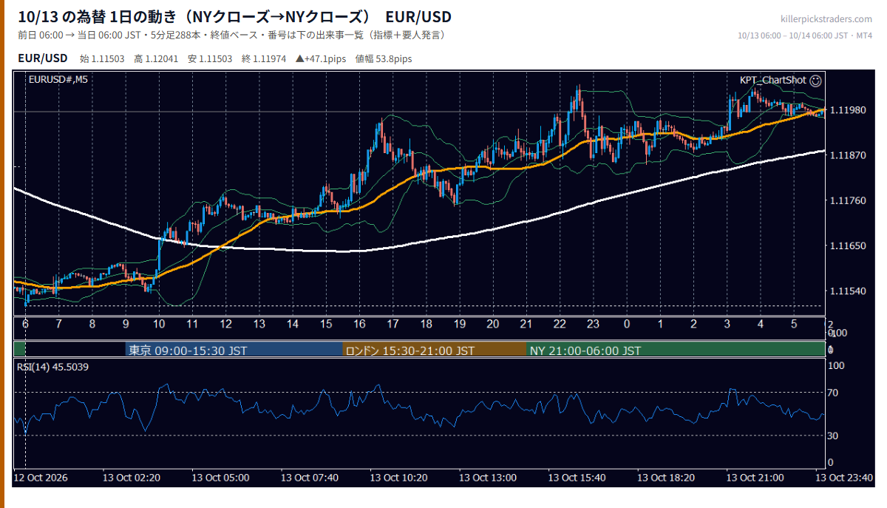Click the 12 Oct 2026 date label
This screenshot has width=887, height=508.
tap(41, 478)
